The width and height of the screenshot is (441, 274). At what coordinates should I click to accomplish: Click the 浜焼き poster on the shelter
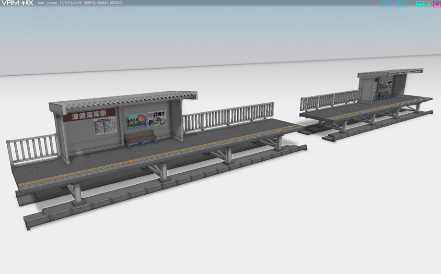(157, 118)
